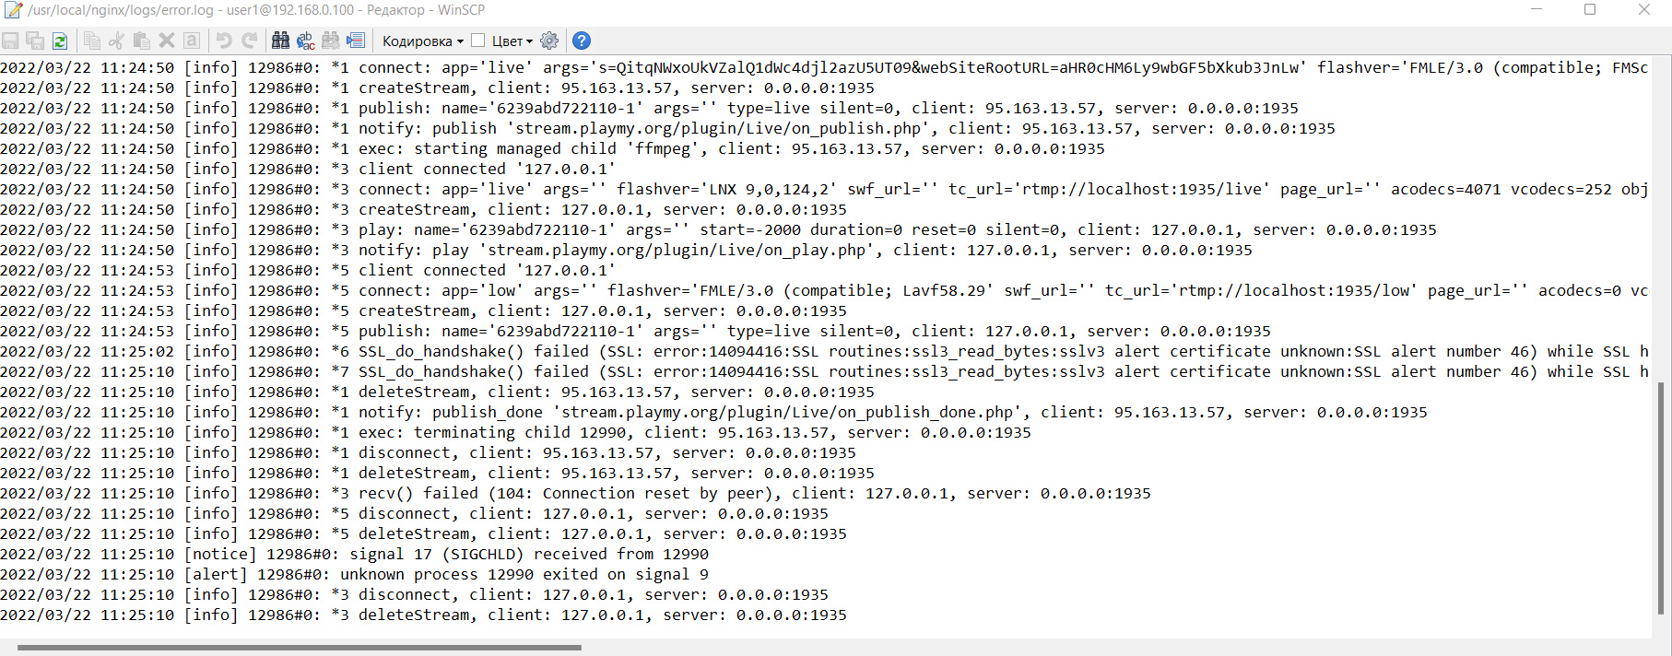The image size is (1672, 656).
Task: Click the Delete X icon
Action: pos(167,41)
